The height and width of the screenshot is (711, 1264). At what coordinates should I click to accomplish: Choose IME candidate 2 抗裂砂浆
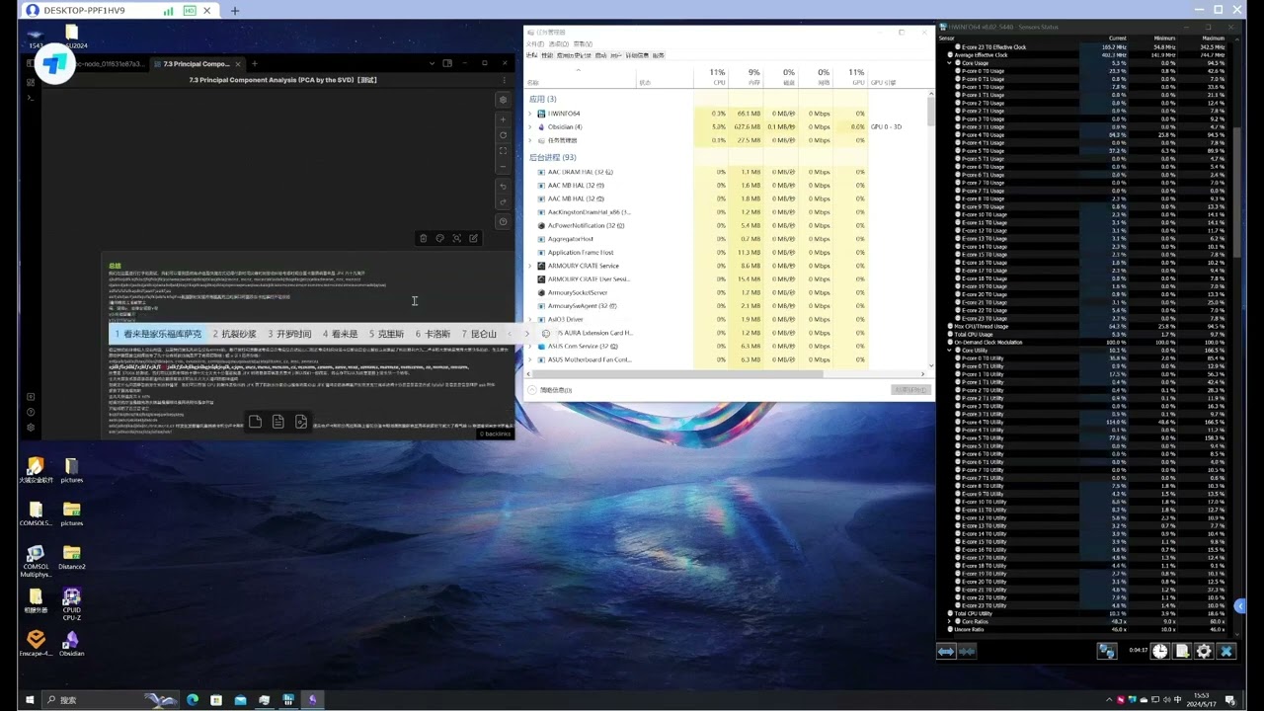235,334
